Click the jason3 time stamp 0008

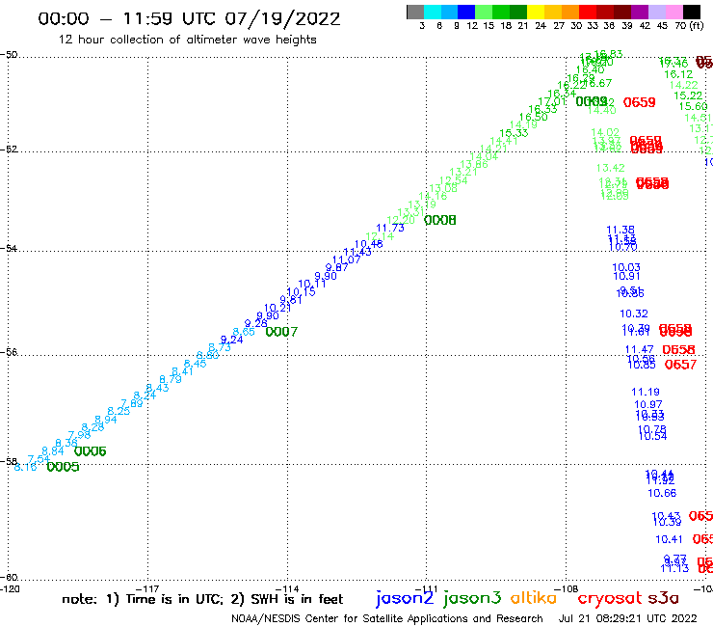pyautogui.click(x=439, y=220)
